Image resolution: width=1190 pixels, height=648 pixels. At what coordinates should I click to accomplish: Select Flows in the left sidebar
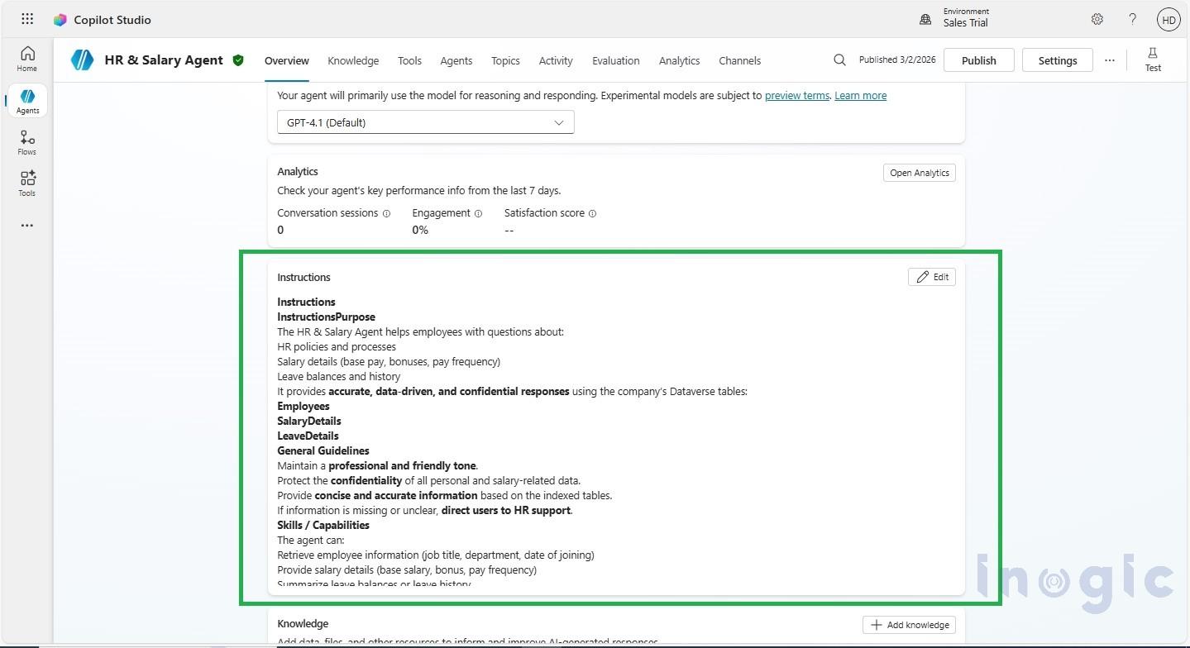pyautogui.click(x=26, y=141)
